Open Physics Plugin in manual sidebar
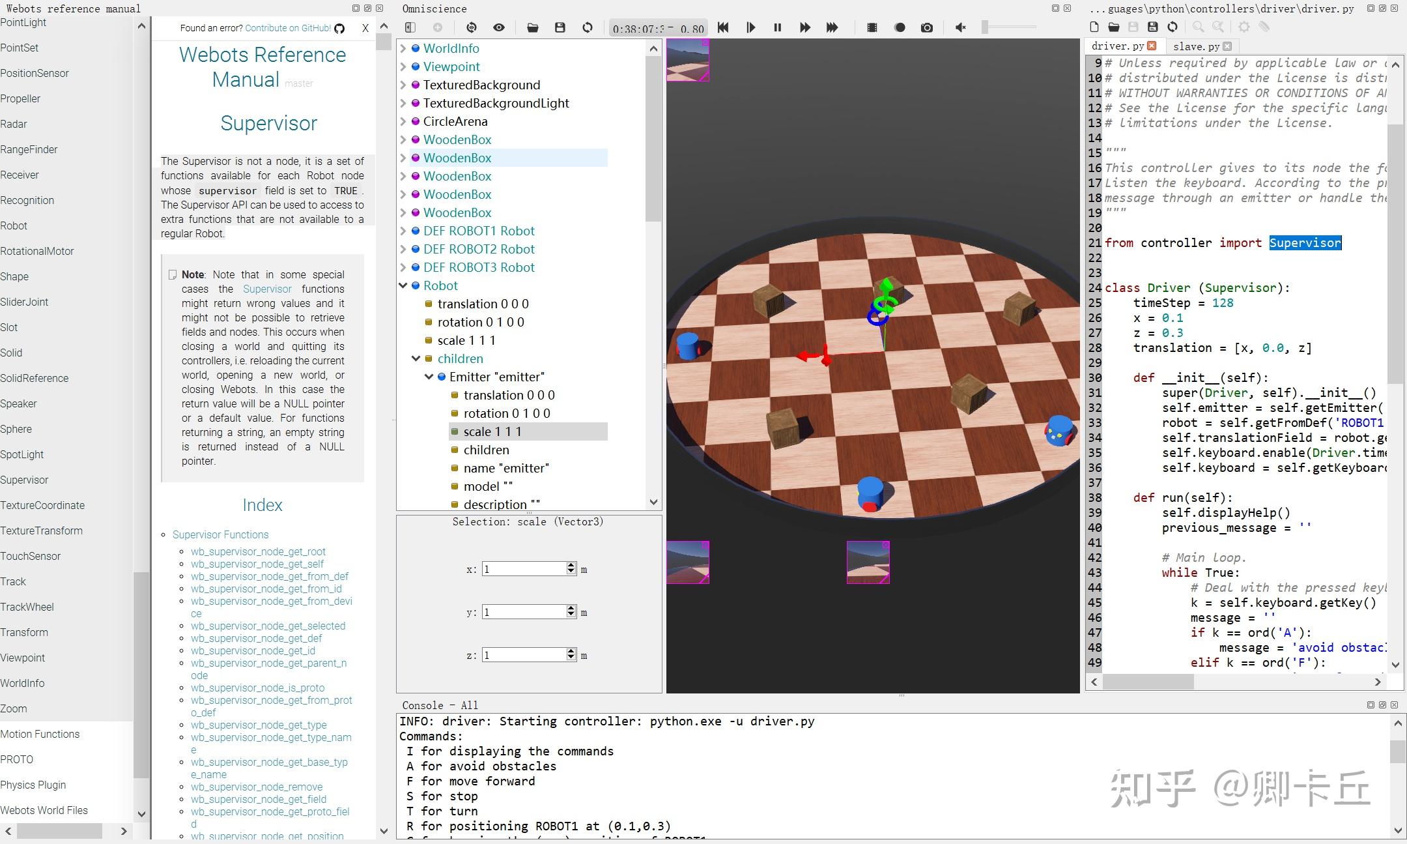Viewport: 1407px width, 844px height. (x=33, y=785)
